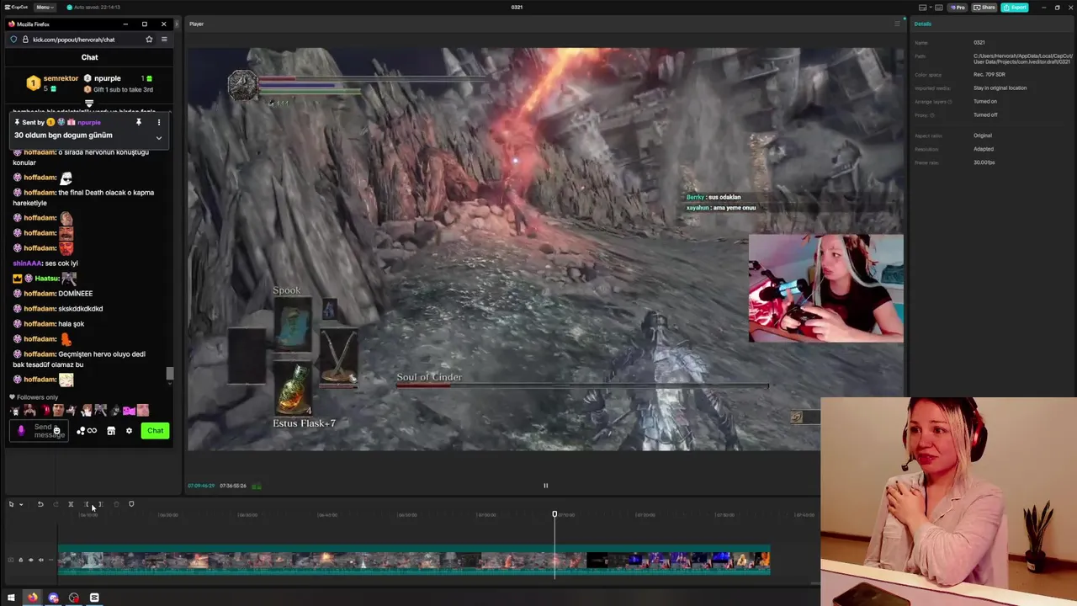Click the Split clip icon
Screen dimensions: 1077x606
point(71,504)
